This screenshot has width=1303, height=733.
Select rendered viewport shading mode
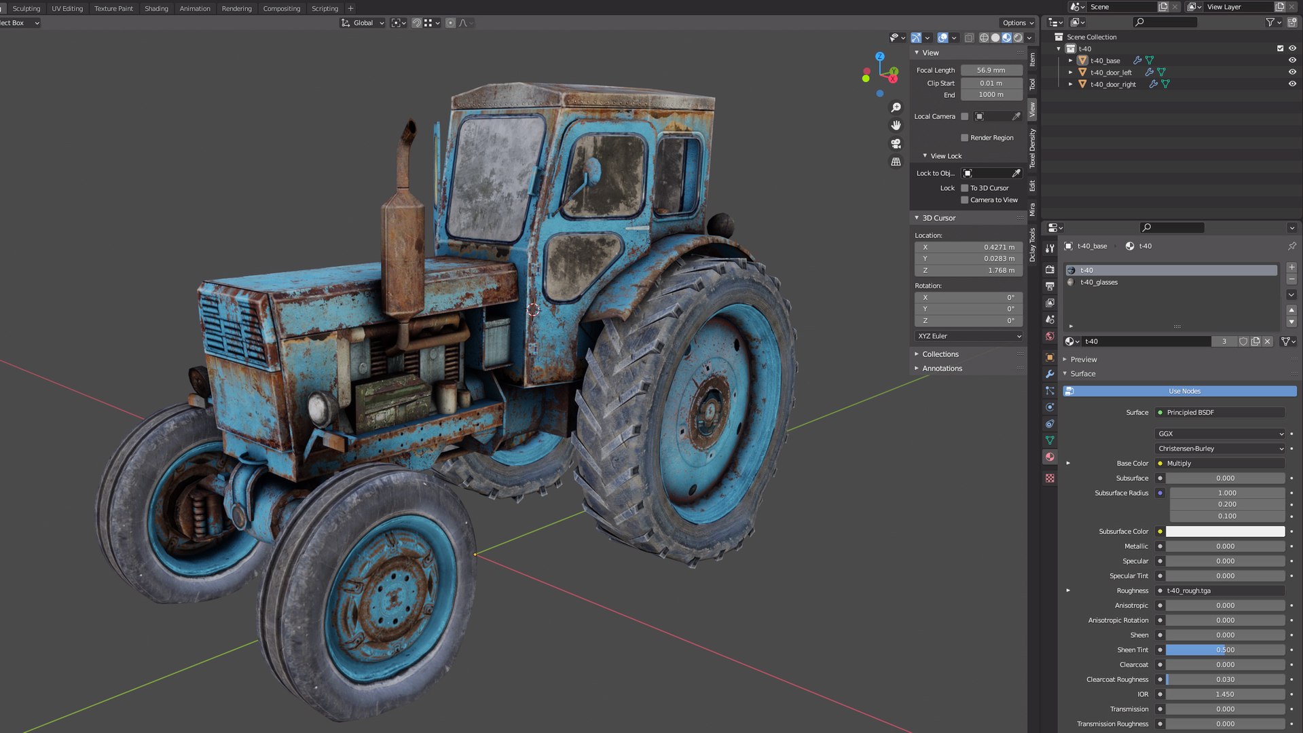click(x=1018, y=38)
